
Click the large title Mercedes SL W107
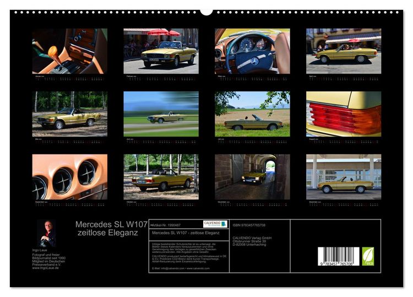pos(111,224)
